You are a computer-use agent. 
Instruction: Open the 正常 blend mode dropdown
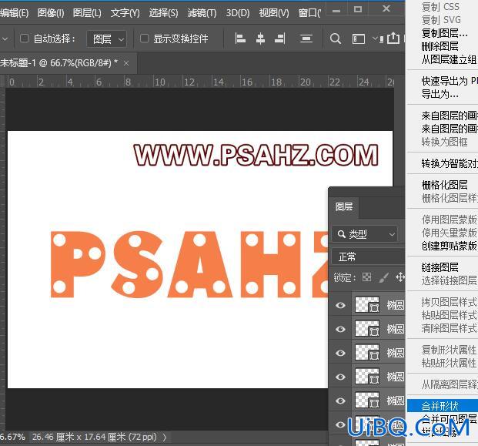click(369, 257)
